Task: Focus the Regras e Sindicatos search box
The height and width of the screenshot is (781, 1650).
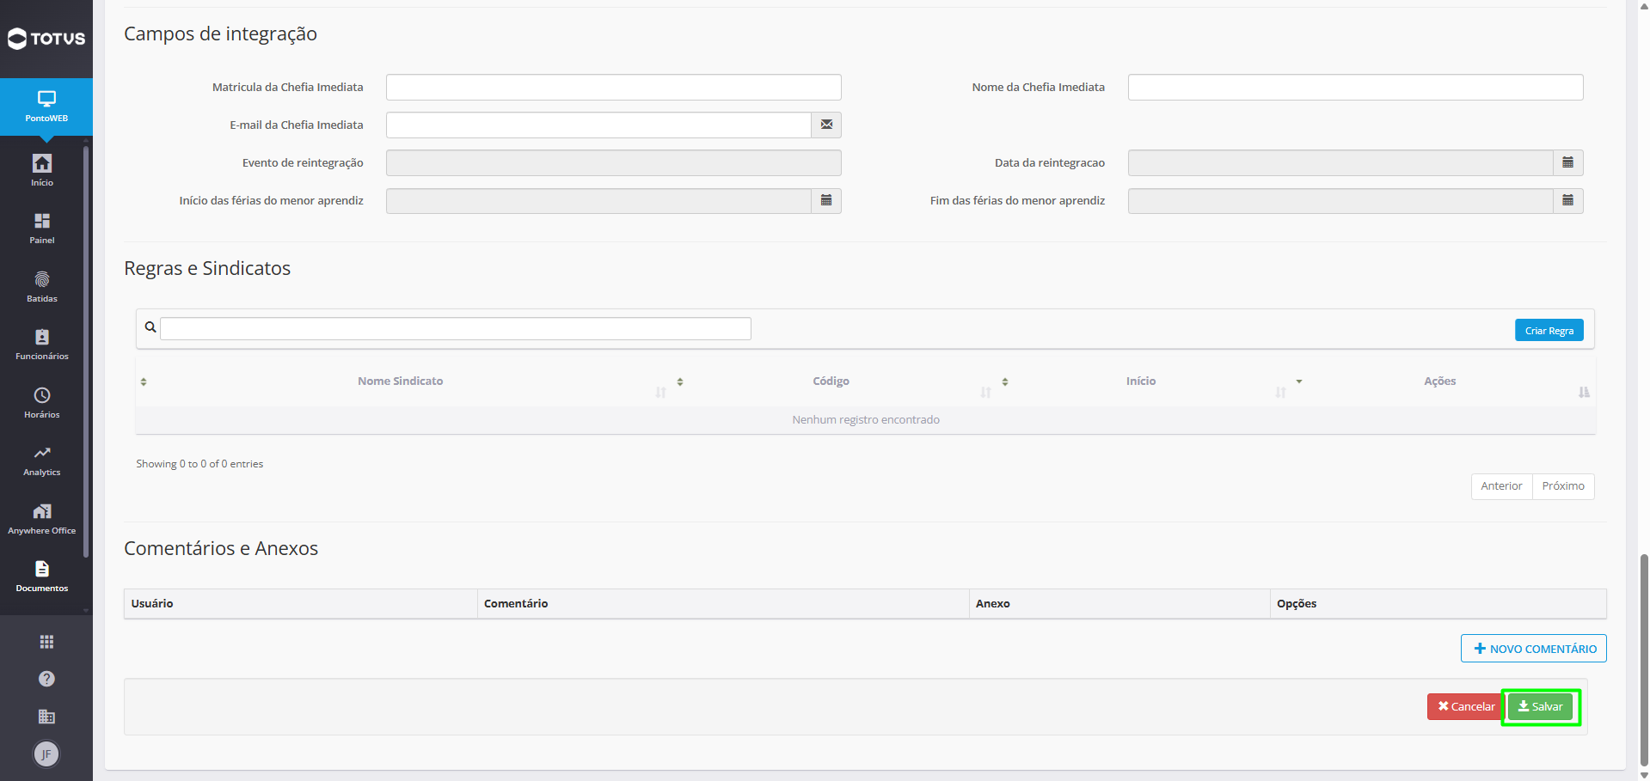Action: coord(456,328)
